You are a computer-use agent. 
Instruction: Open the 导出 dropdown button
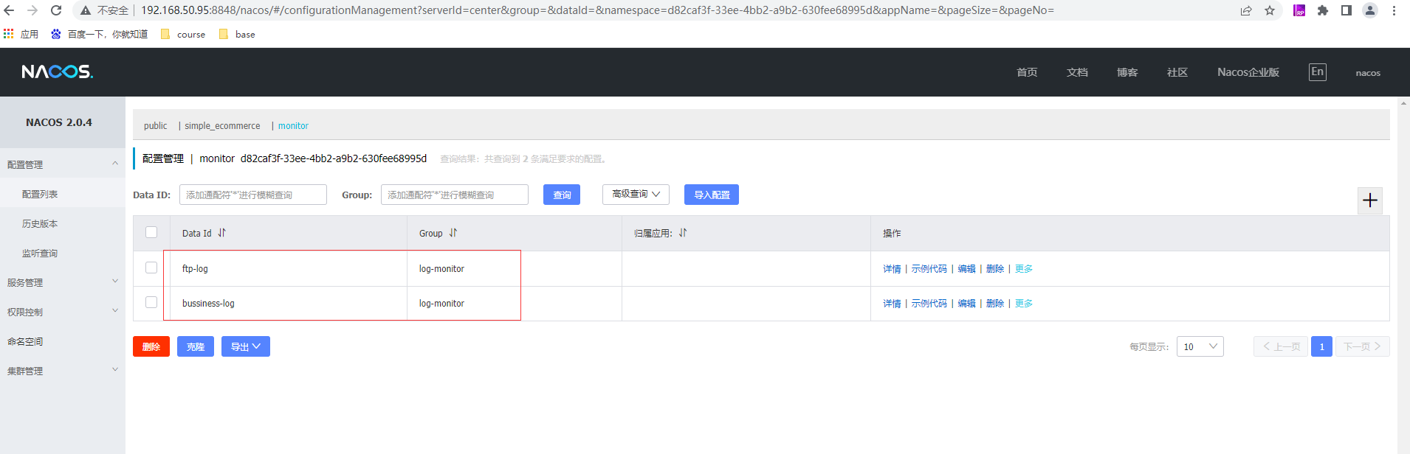(x=246, y=346)
